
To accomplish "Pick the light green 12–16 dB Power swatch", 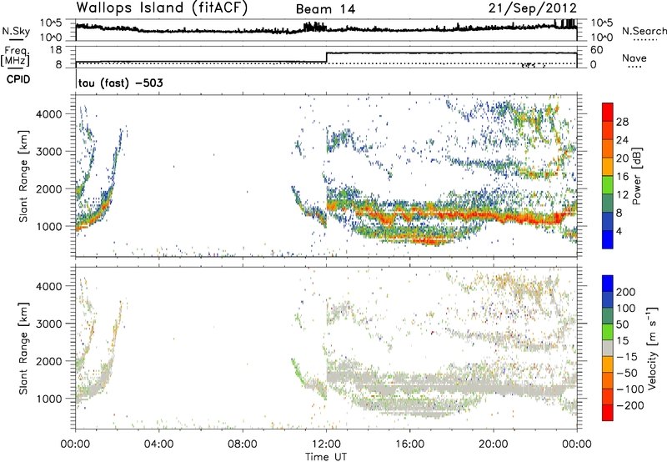I will pyautogui.click(x=608, y=185).
